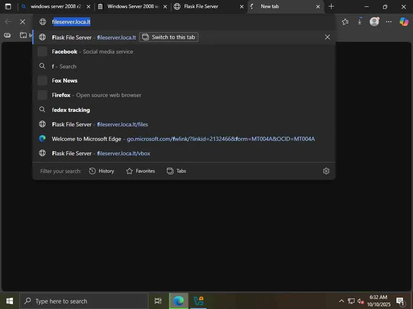Open search suggestion settings gear

point(326,171)
